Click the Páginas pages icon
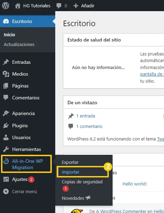The width and height of the screenshot is (164, 213). click(6, 86)
